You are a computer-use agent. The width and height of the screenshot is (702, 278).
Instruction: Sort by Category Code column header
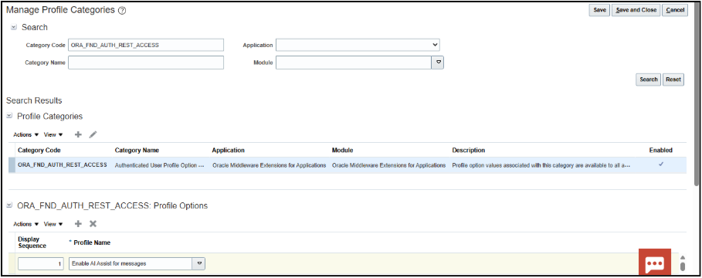[39, 150]
